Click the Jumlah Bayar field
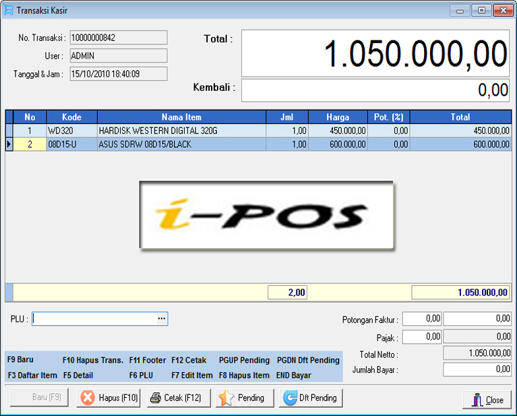 (x=477, y=369)
